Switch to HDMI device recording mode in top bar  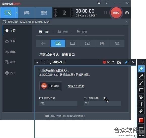[44, 13]
